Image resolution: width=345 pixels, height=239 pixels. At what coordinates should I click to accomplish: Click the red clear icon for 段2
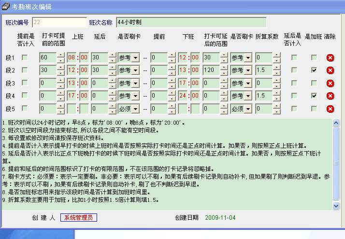330,70
